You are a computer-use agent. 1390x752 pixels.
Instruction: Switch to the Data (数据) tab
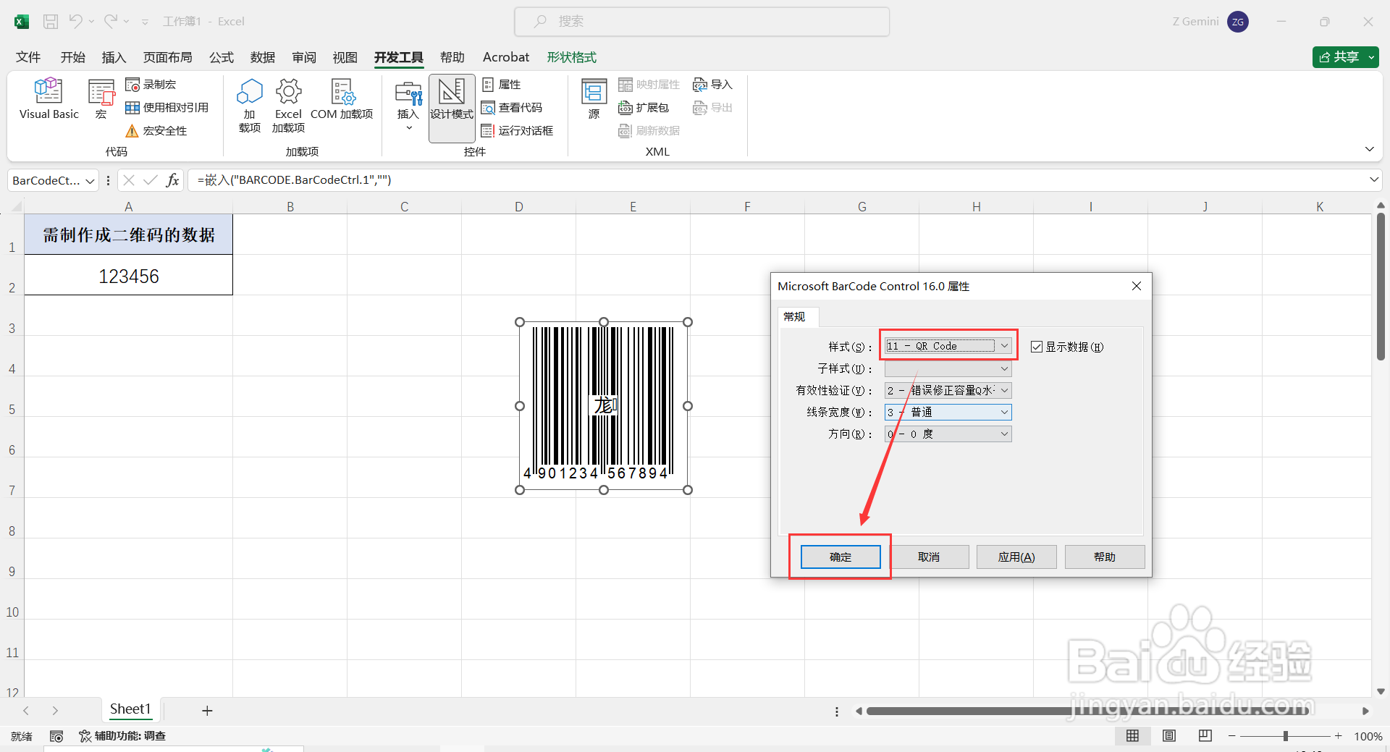(263, 57)
